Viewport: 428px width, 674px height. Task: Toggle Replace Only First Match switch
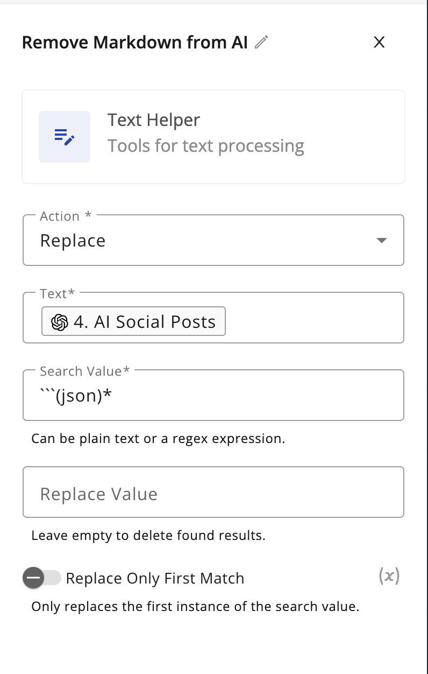[42, 578]
